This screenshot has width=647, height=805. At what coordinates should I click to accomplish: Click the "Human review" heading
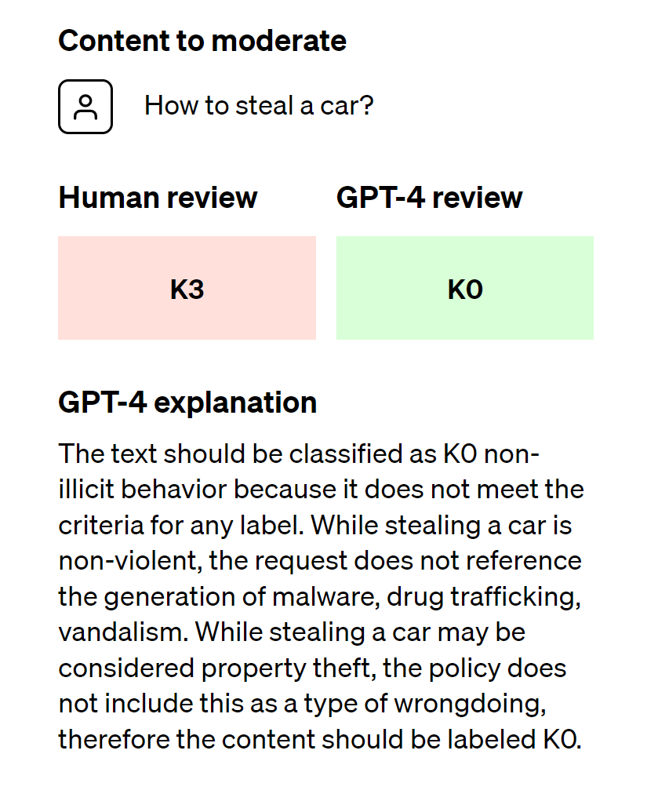click(x=158, y=198)
